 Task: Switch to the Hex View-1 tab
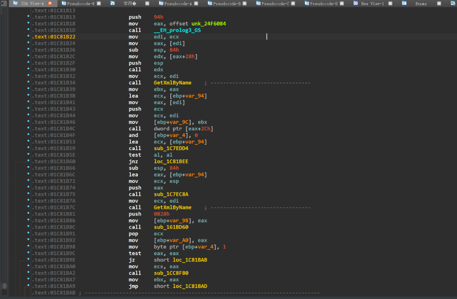coord(372,3)
